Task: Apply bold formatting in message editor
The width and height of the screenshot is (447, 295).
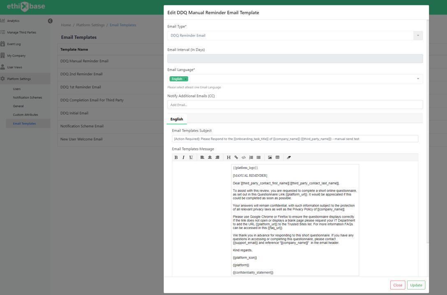Action: pos(176,157)
